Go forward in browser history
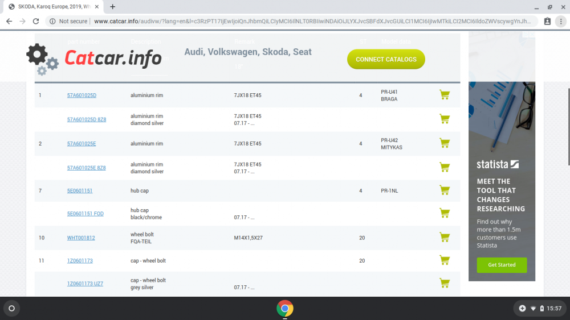This screenshot has width=570, height=320. tap(23, 22)
